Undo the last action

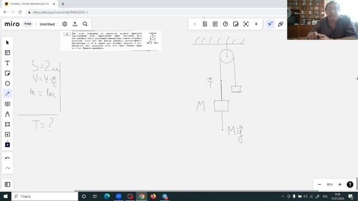point(7,158)
